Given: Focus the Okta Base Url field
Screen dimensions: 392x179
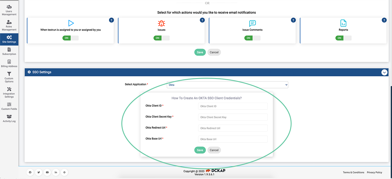Looking at the screenshot, I should click(233, 139).
